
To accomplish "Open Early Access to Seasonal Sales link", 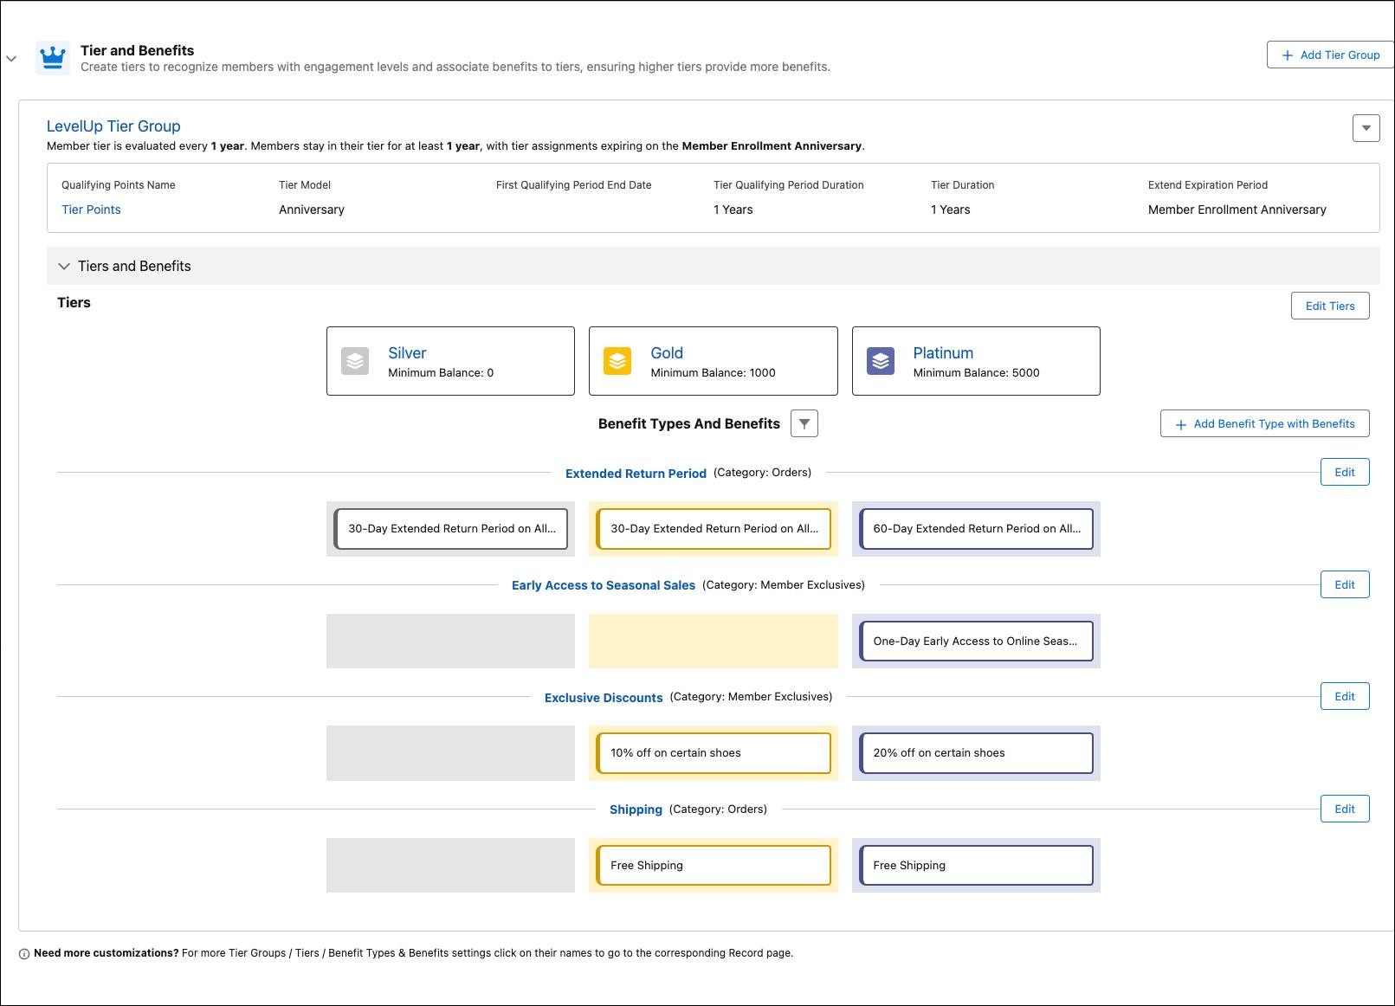I will (x=604, y=585).
